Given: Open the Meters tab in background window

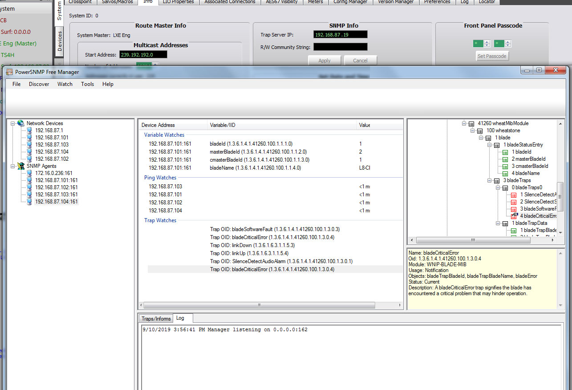Looking at the screenshot, I should click(316, 2).
